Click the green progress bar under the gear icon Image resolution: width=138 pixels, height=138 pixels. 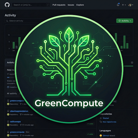[128, 66]
